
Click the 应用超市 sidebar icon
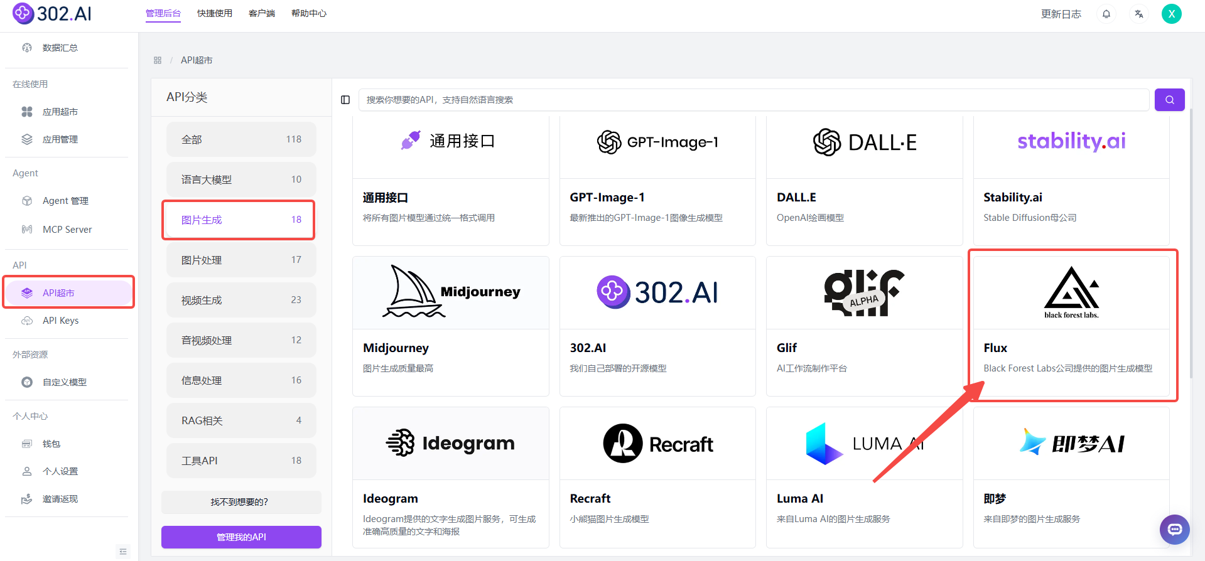point(27,112)
